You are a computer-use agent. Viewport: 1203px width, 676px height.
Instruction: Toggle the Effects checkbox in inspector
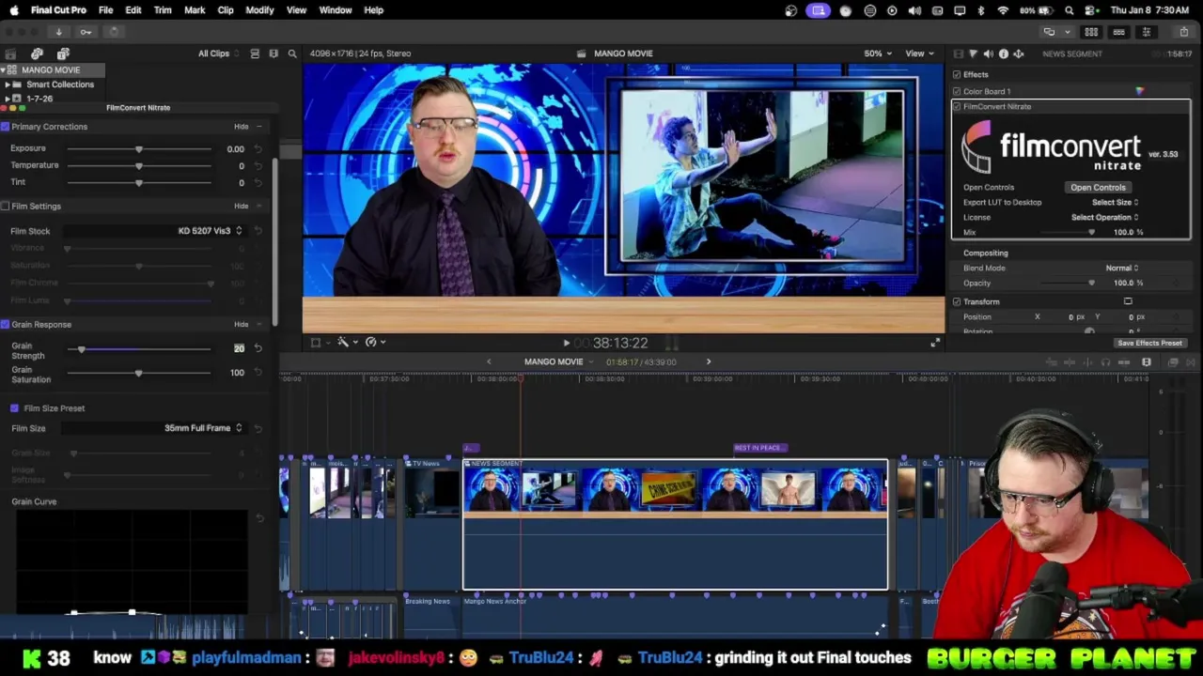957,74
